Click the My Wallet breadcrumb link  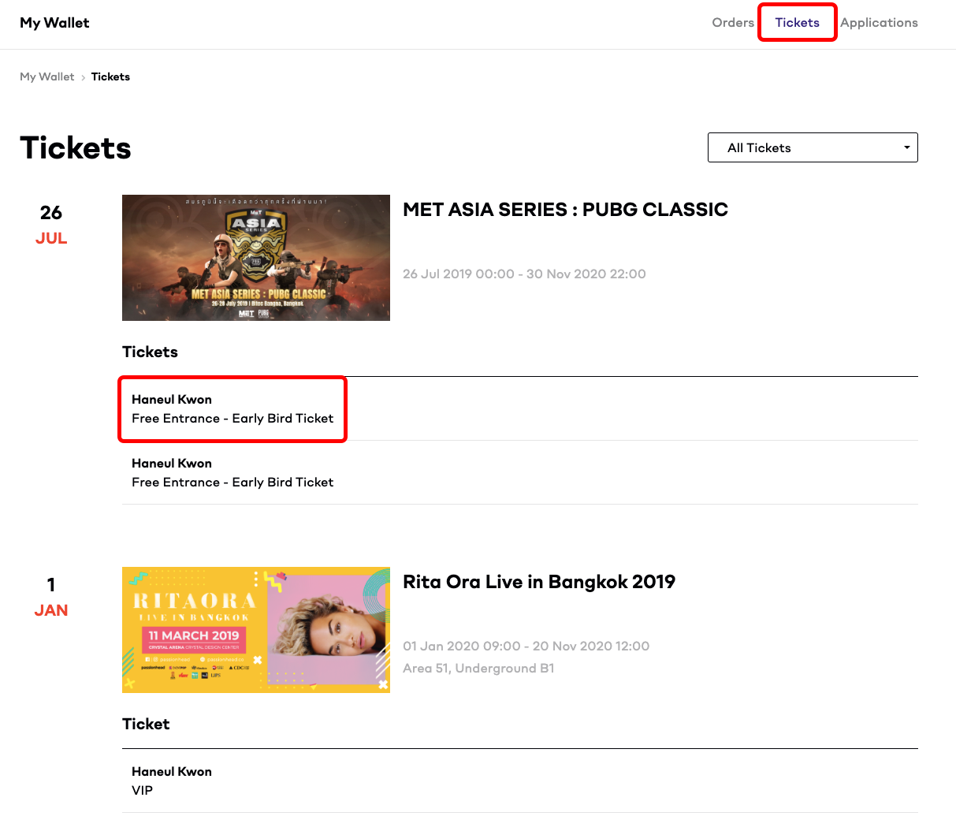(x=46, y=76)
